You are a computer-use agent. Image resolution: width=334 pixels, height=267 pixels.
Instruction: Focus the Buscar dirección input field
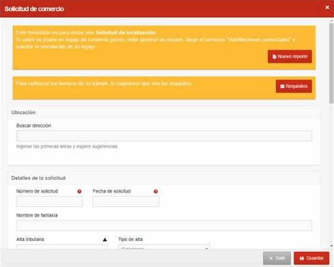(164, 136)
